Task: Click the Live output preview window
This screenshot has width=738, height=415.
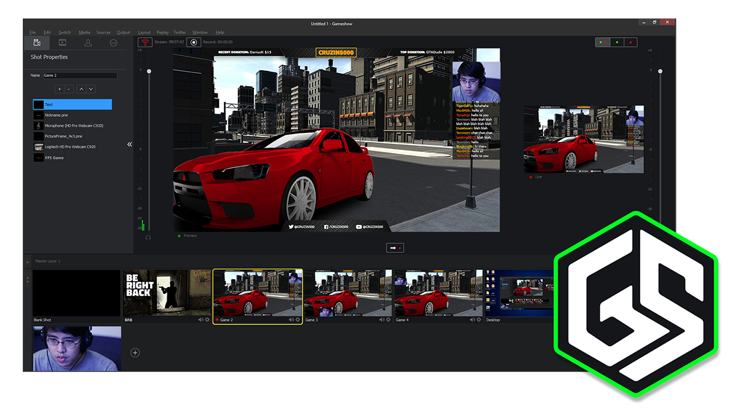Action: (584, 139)
